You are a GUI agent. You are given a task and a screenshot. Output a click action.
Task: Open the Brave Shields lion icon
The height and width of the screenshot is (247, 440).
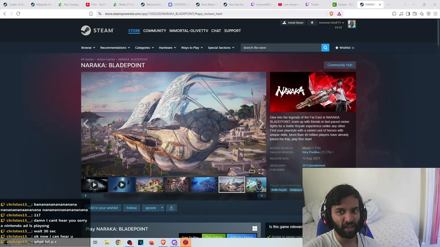pos(331,14)
